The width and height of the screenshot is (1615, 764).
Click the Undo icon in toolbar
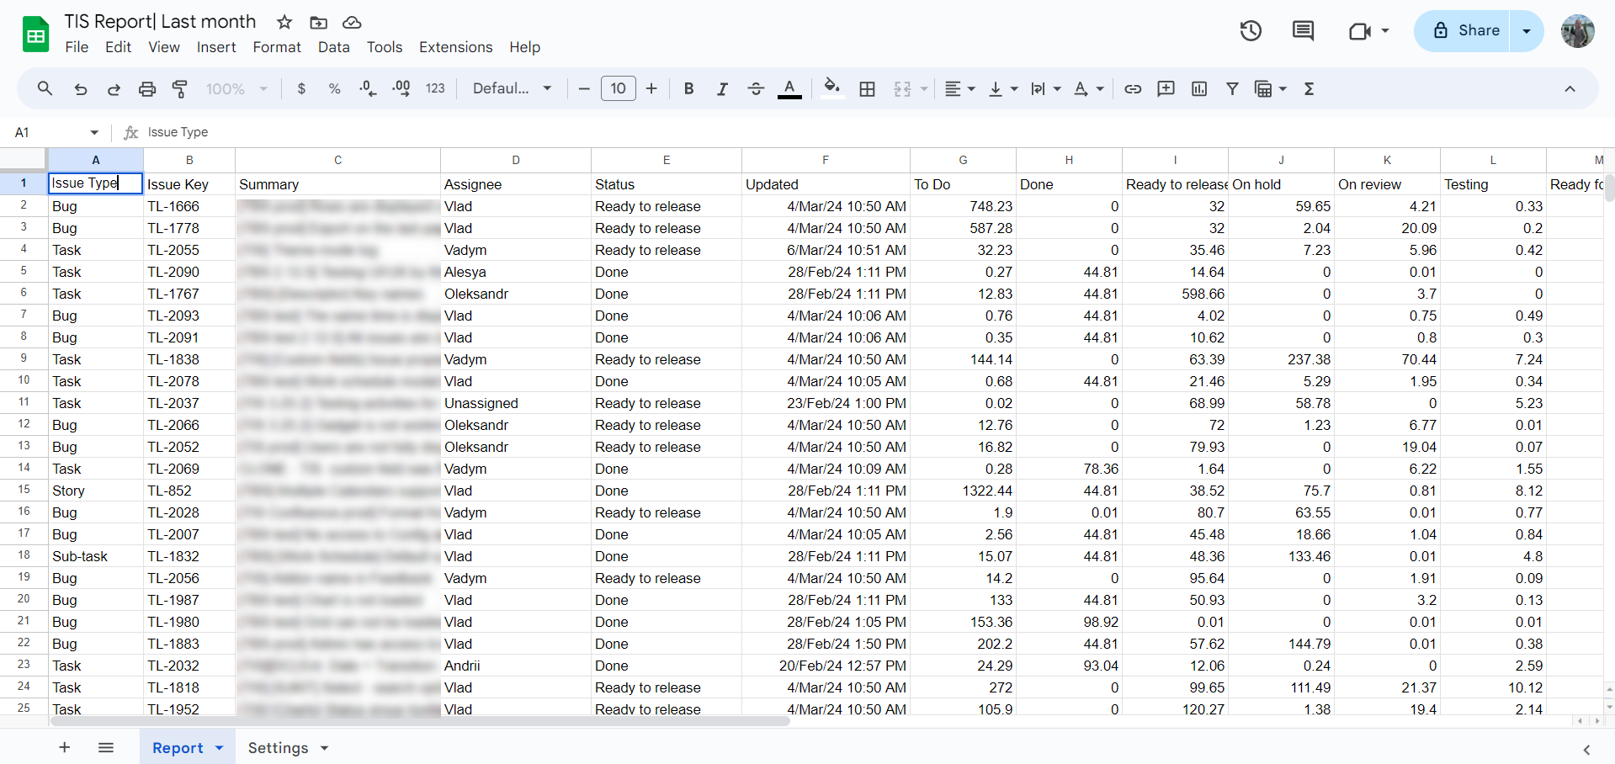(81, 89)
